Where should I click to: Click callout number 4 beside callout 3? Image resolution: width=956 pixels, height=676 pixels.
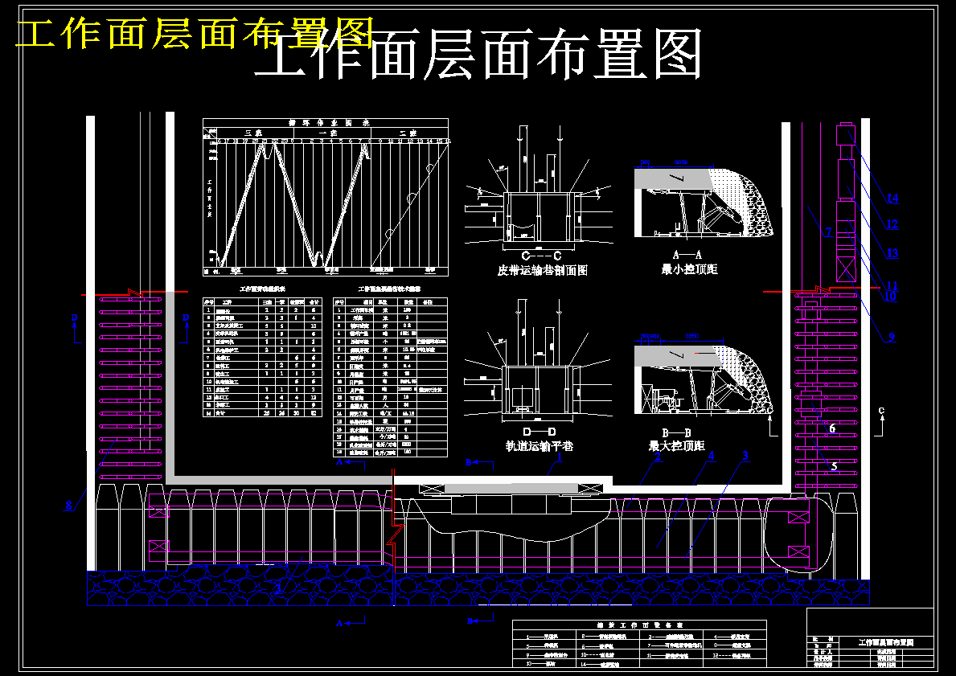tap(710, 455)
